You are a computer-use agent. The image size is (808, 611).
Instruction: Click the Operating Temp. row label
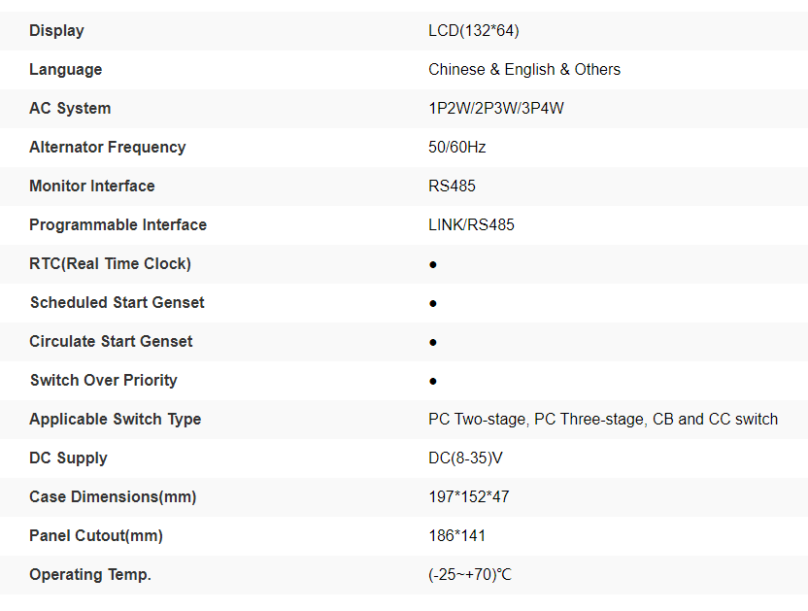click(x=89, y=575)
